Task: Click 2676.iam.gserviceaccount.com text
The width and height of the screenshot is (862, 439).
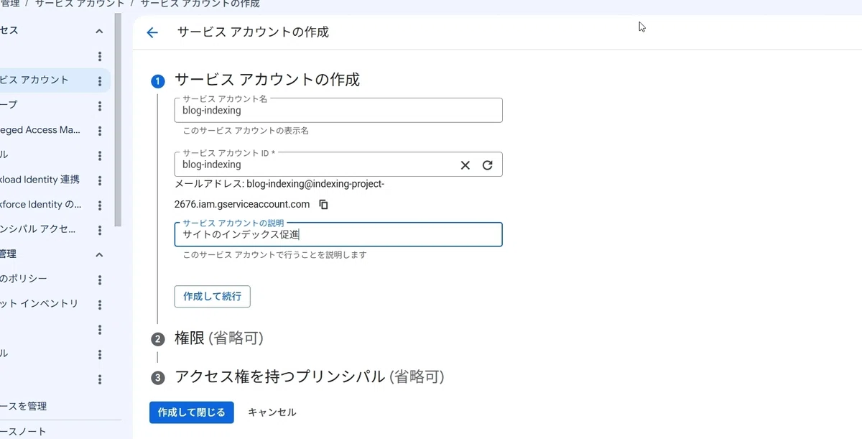Action: (x=242, y=204)
